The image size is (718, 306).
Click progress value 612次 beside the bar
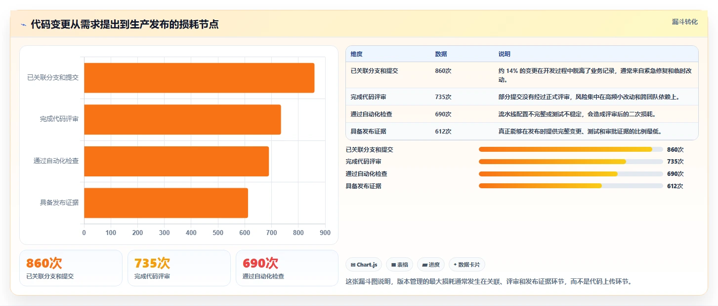pyautogui.click(x=675, y=186)
